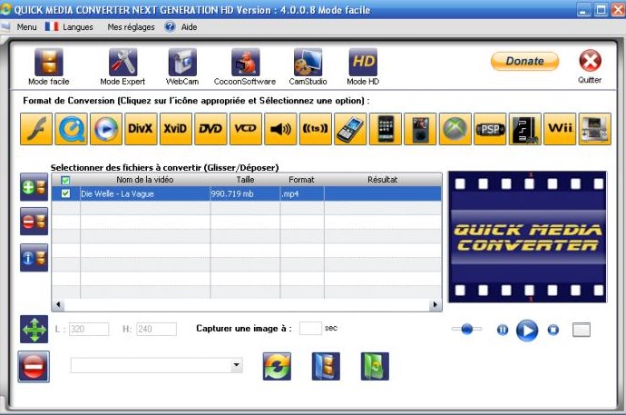Launch CamStudio from the toolbar
Screen dimensions: 626x415
point(308,67)
